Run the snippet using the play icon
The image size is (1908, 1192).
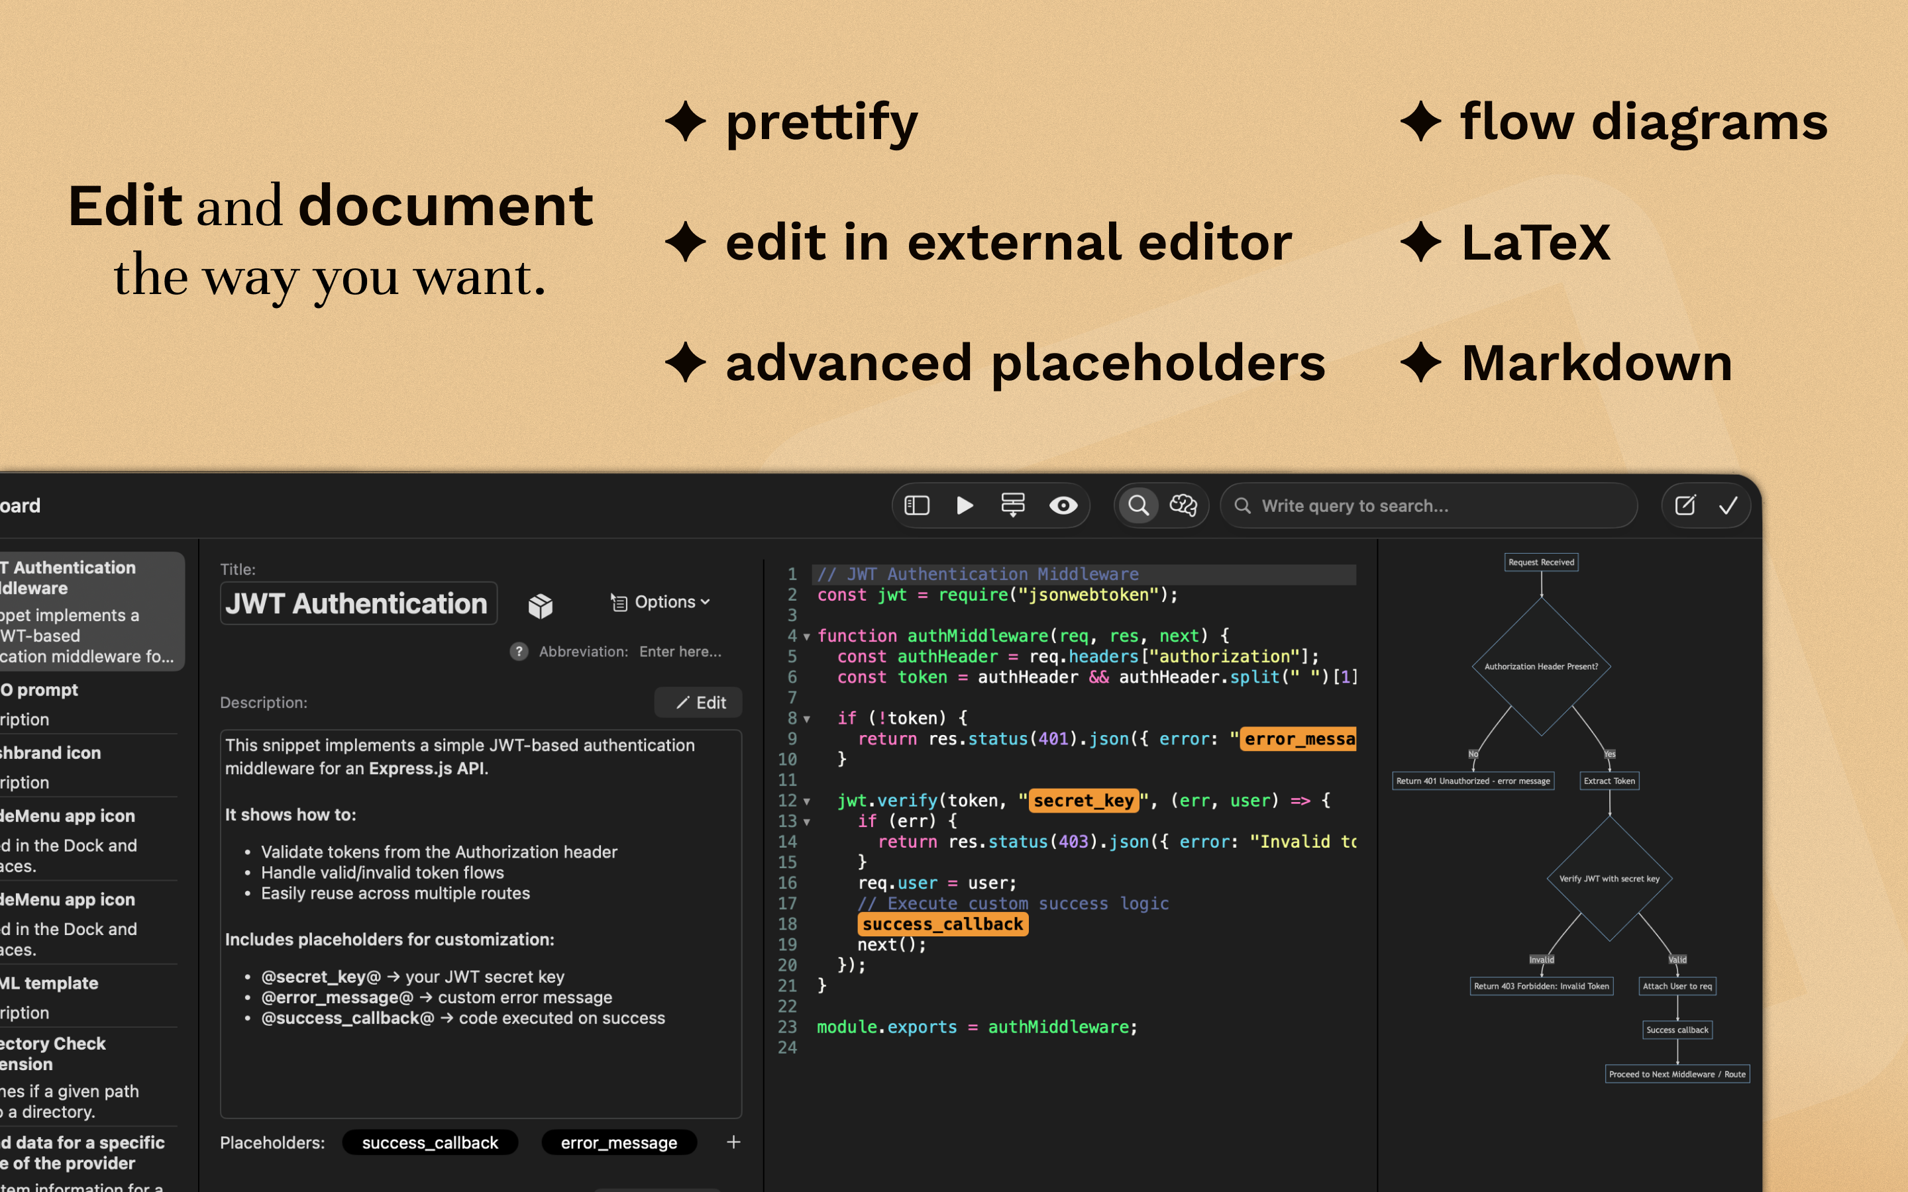[x=965, y=505]
